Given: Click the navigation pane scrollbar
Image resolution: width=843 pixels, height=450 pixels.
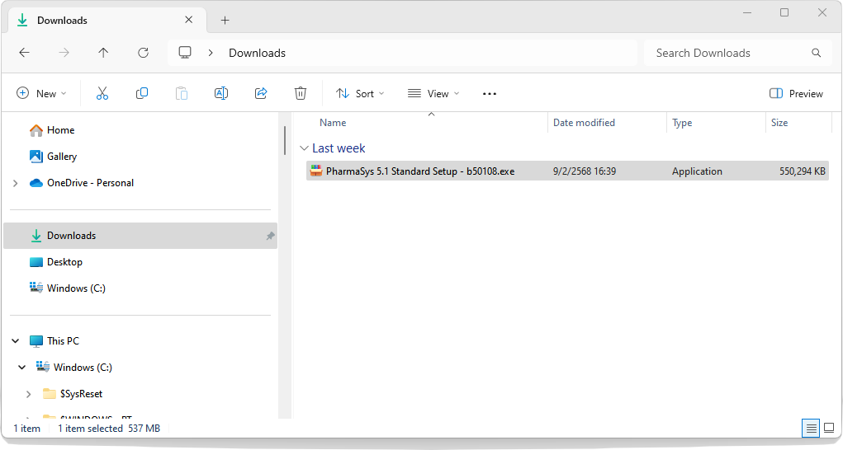Looking at the screenshot, I should [x=285, y=141].
